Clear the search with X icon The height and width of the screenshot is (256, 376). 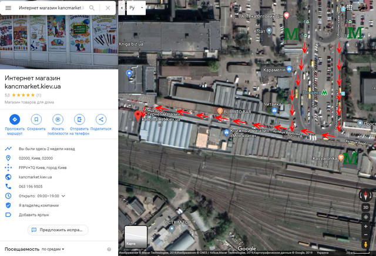(x=108, y=8)
